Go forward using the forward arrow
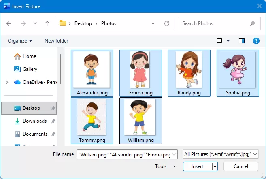The image size is (266, 179). pyautogui.click(x=23, y=23)
